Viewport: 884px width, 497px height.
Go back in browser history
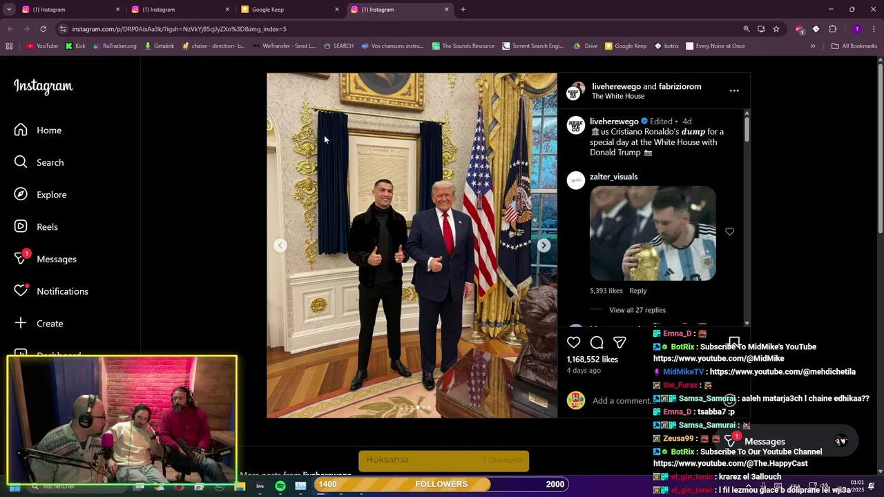click(10, 29)
